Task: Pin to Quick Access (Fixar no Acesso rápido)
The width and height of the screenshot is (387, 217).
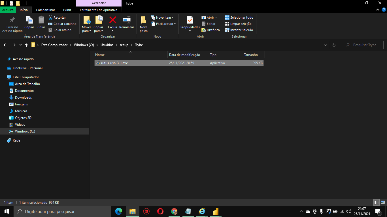Action: 12,24
